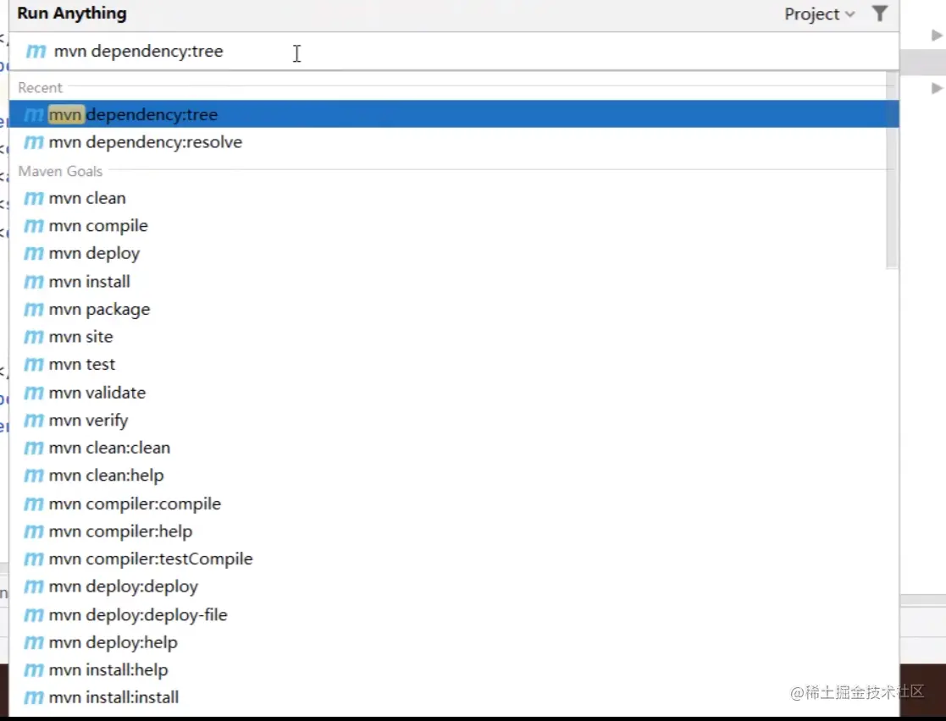Click the filter funnel icon
946x721 pixels.
[880, 14]
